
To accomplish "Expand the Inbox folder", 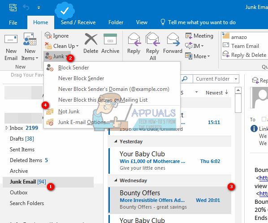I will (7, 128).
